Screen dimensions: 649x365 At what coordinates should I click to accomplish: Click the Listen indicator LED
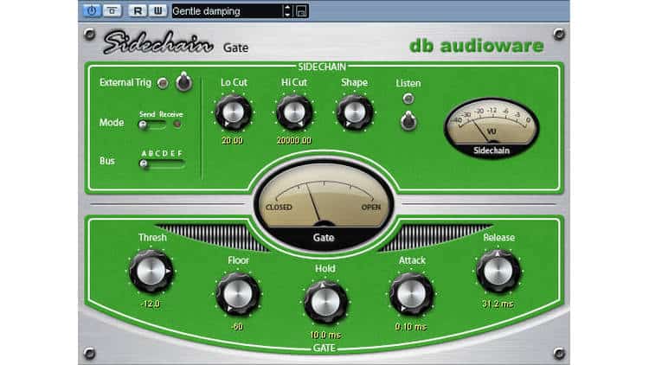pyautogui.click(x=408, y=99)
